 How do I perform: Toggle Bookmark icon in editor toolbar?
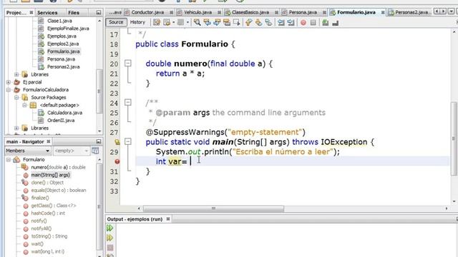coord(268,22)
